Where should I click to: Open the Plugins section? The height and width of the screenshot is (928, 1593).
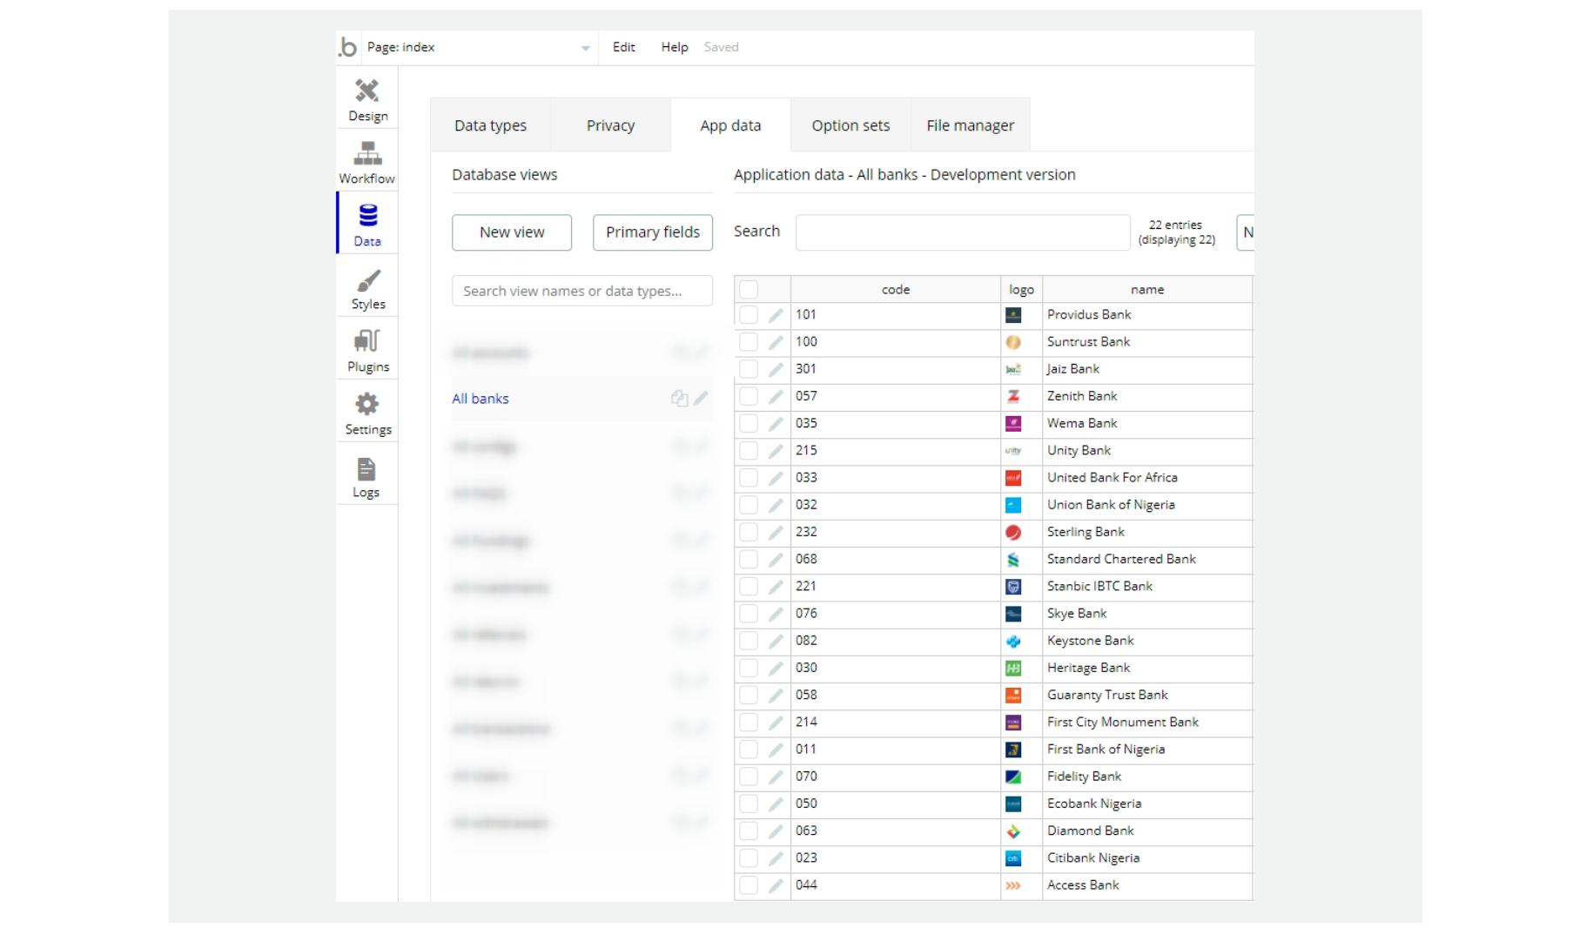(367, 351)
